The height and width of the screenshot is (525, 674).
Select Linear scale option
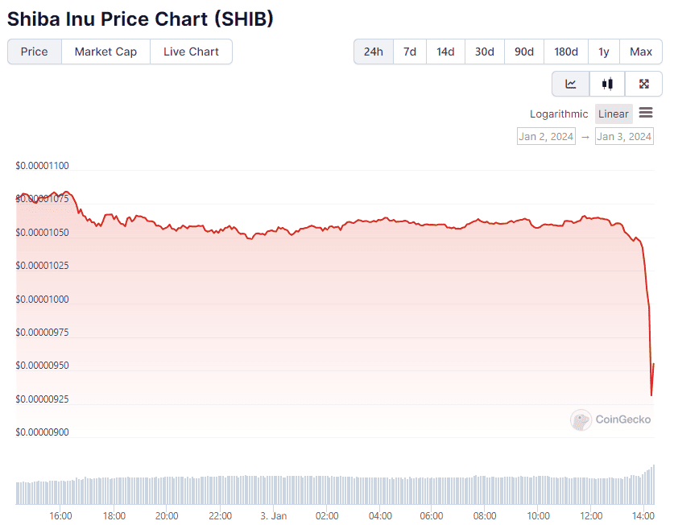[614, 114]
